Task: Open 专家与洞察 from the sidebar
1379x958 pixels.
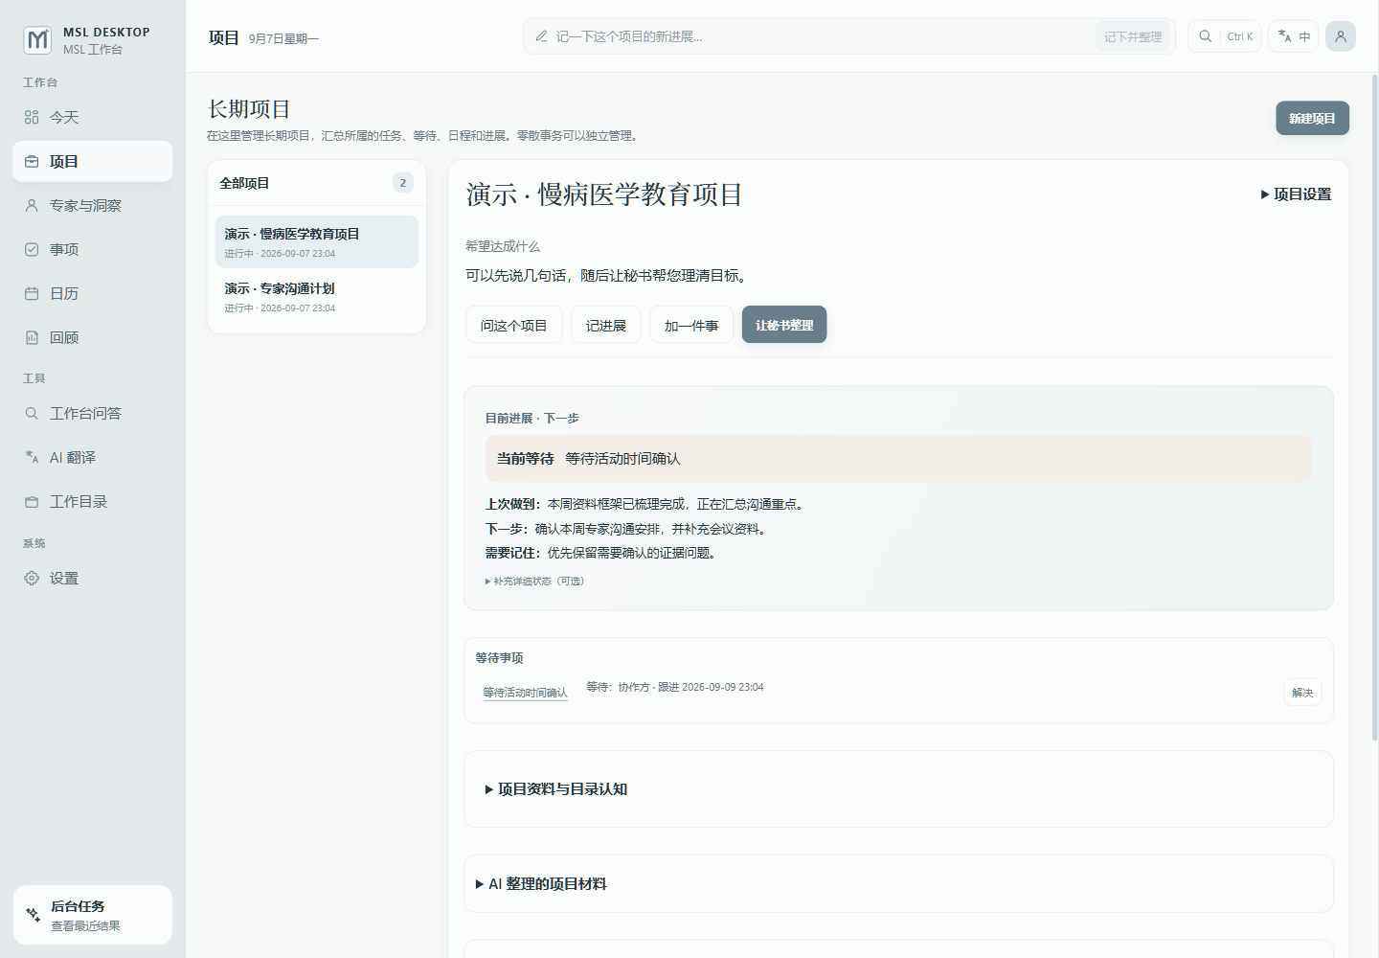Action: coord(93,205)
